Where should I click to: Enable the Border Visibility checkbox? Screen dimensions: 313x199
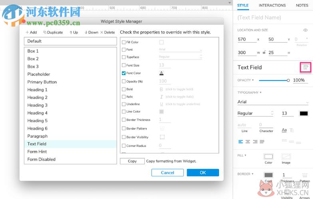[124, 137]
